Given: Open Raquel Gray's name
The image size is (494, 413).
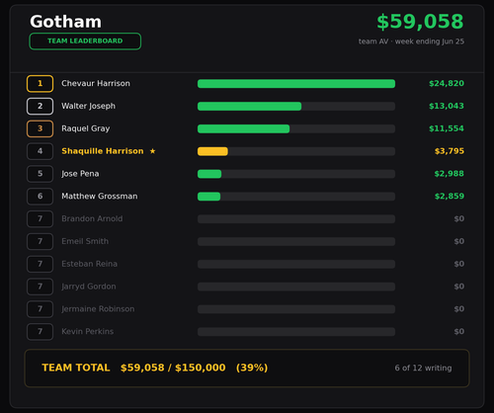Looking at the screenshot, I should pos(86,128).
